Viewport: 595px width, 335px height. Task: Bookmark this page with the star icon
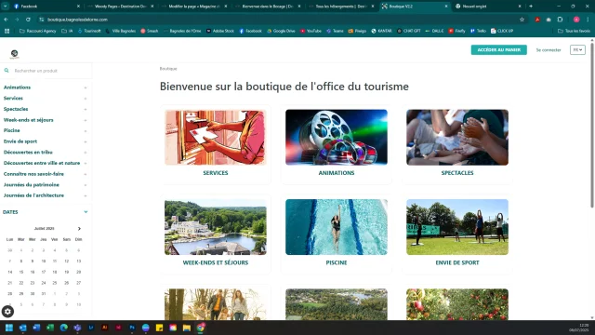(x=522, y=20)
